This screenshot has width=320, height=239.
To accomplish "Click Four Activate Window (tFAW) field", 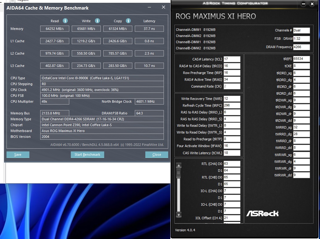I will (x=232, y=146).
